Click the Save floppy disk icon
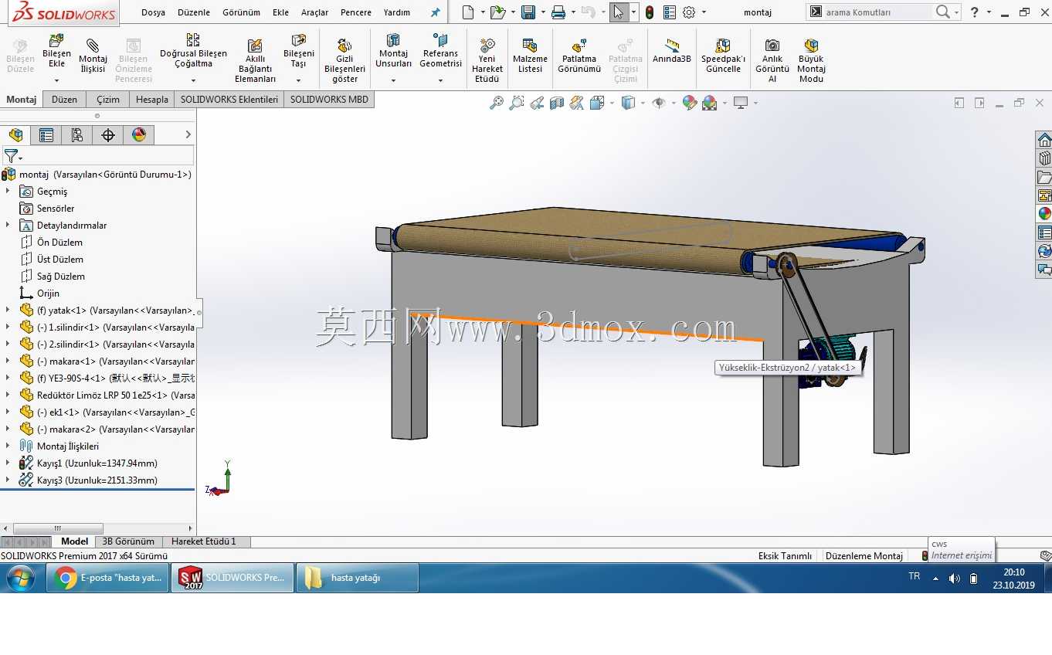Image resolution: width=1052 pixels, height=655 pixels. coord(528,12)
